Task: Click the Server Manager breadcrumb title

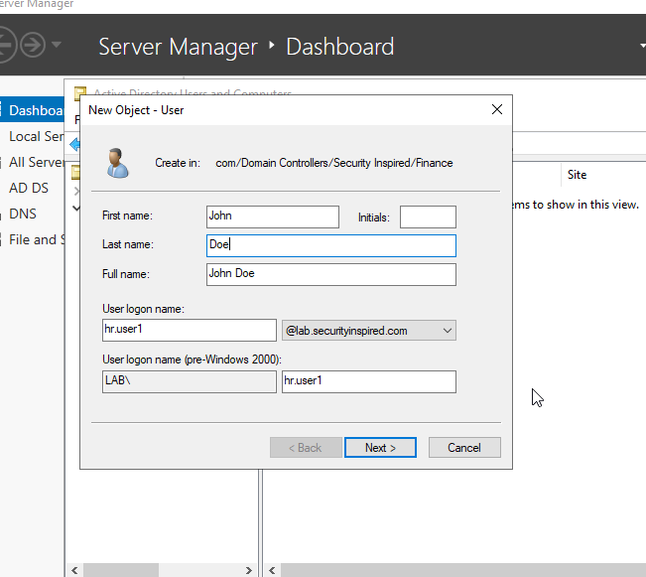Action: pyautogui.click(x=178, y=47)
